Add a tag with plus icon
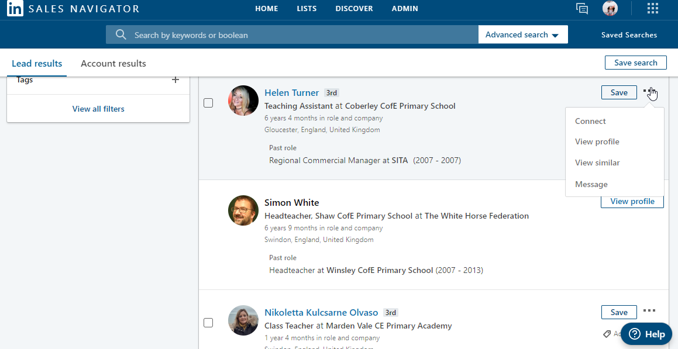The width and height of the screenshot is (678, 349). tap(175, 80)
